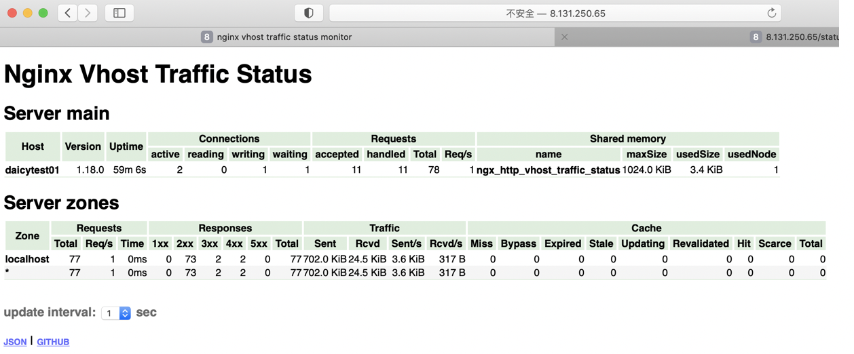The height and width of the screenshot is (354, 854).
Task: Click the usedNode column header
Action: [751, 155]
